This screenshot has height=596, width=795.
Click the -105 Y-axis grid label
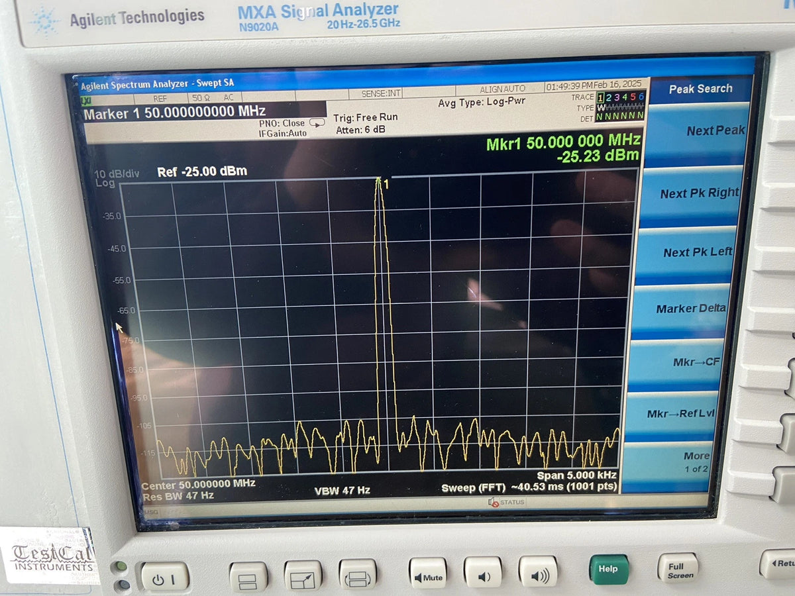click(x=144, y=426)
